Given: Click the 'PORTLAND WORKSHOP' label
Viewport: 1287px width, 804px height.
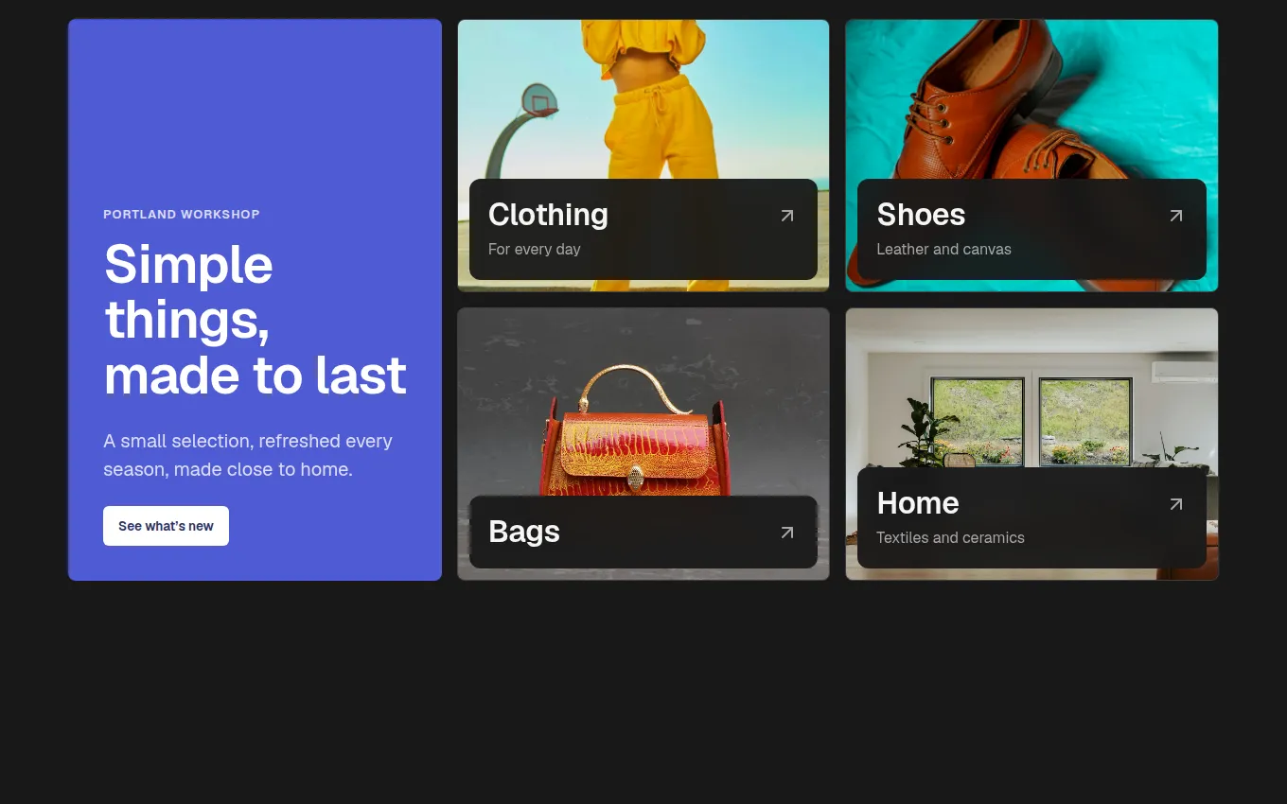Looking at the screenshot, I should point(182,215).
